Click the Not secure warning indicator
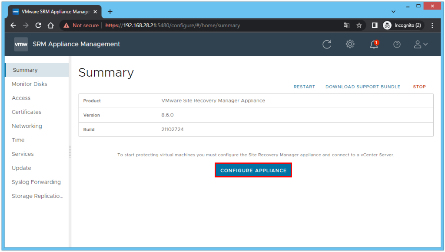The image size is (445, 252). pos(81,26)
